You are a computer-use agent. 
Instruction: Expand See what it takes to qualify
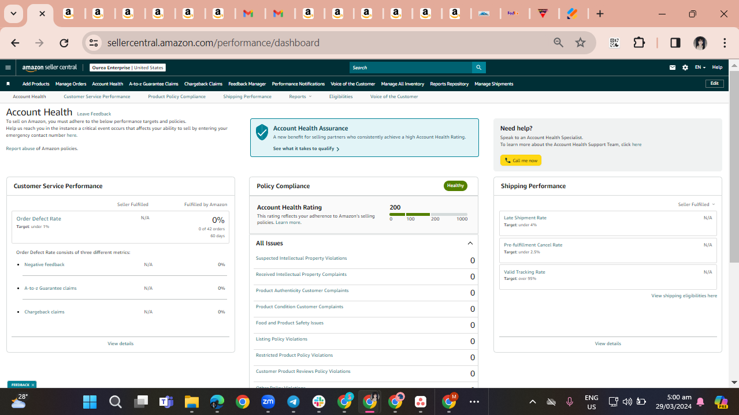point(306,149)
